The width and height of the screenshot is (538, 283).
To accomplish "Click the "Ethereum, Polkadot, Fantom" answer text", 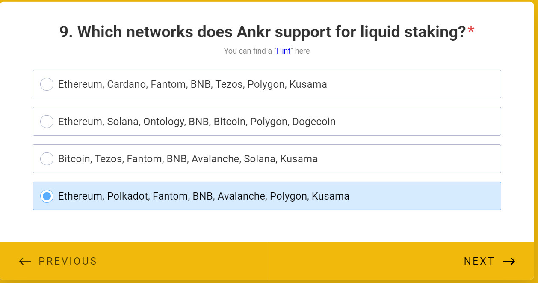I will pos(204,196).
